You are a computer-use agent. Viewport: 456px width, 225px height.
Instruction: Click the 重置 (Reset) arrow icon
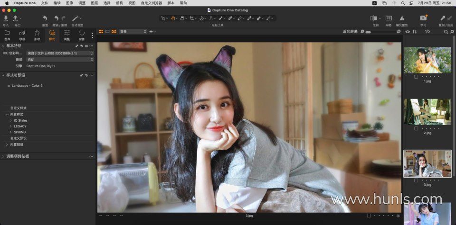point(45,18)
